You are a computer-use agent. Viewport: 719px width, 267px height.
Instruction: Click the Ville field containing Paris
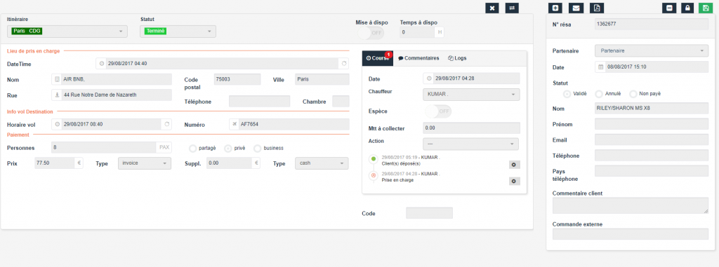click(x=322, y=79)
